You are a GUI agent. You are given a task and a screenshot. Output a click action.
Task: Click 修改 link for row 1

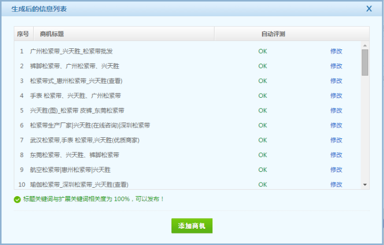coord(336,52)
